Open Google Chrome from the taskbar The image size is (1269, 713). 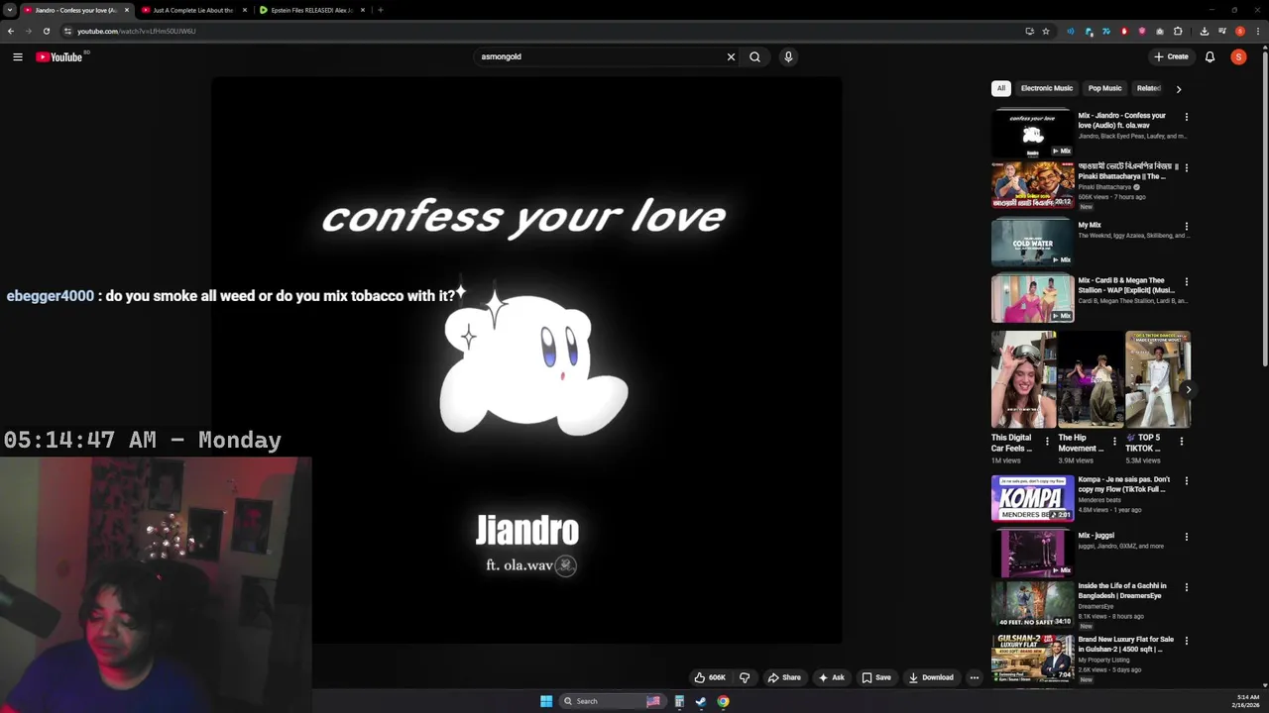724,701
